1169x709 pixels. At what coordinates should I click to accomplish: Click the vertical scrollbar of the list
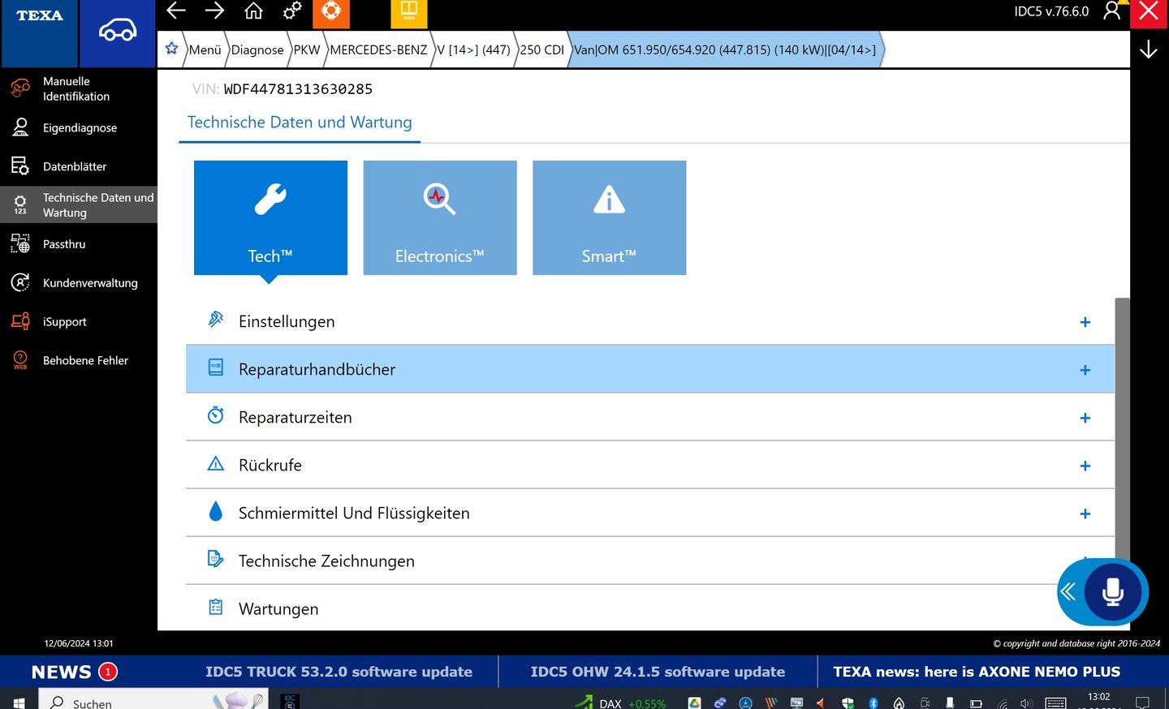(x=1122, y=430)
